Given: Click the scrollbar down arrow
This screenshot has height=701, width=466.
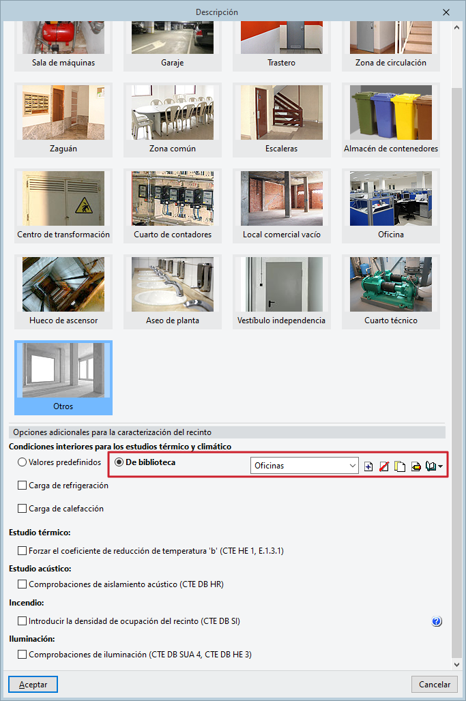Looking at the screenshot, I should point(456,665).
